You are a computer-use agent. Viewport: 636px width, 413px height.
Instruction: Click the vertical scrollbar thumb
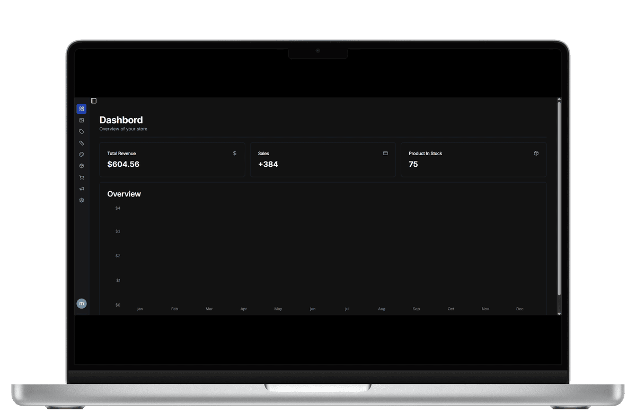click(x=559, y=199)
